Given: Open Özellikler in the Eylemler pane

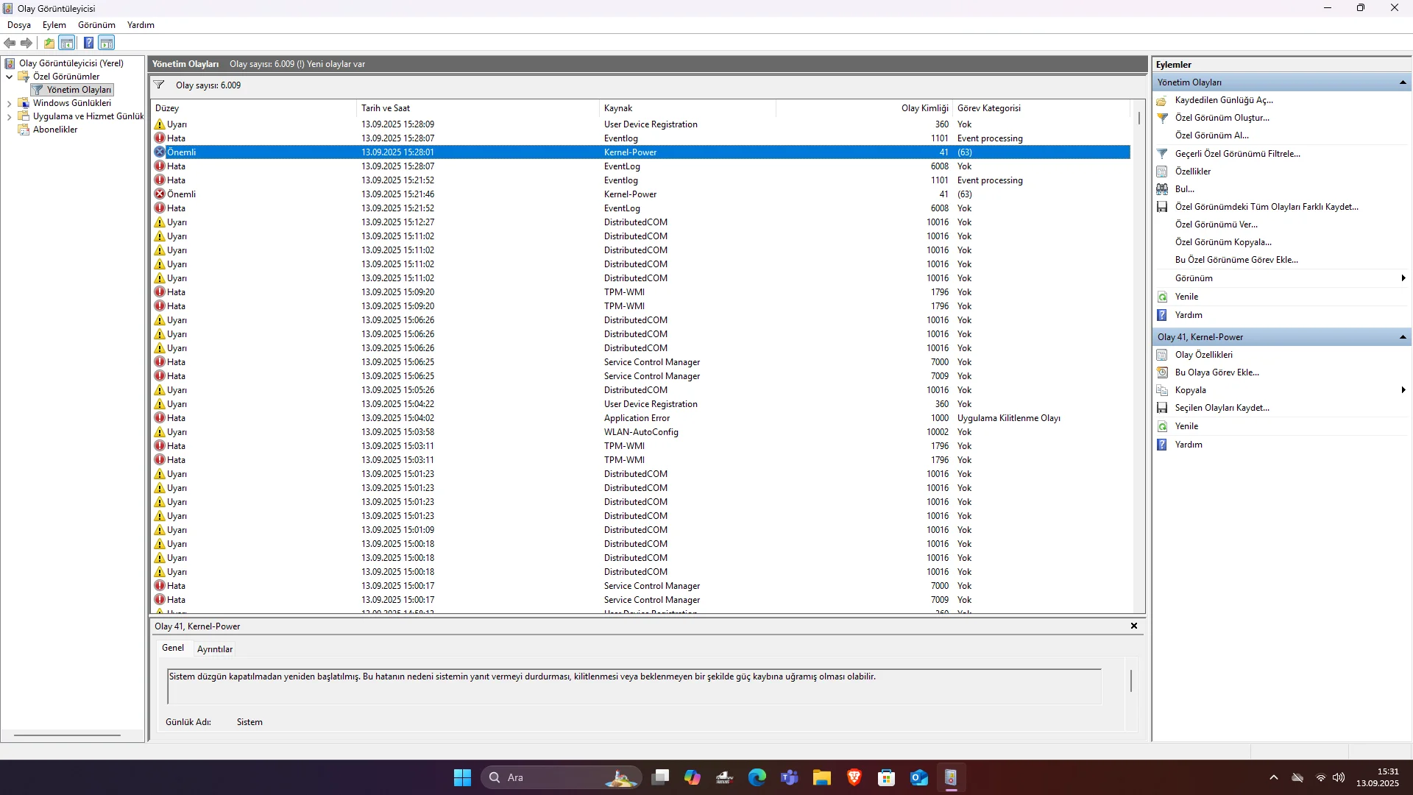Looking at the screenshot, I should coord(1192,172).
